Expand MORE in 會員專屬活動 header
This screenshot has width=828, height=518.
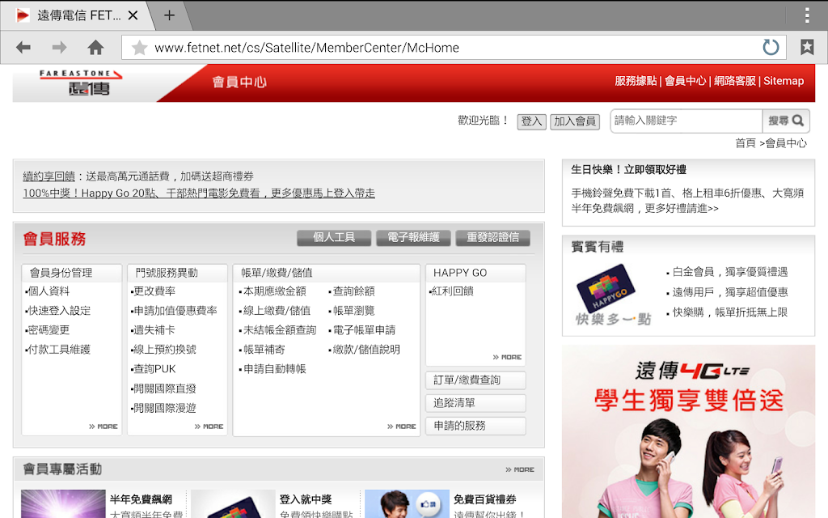point(520,469)
